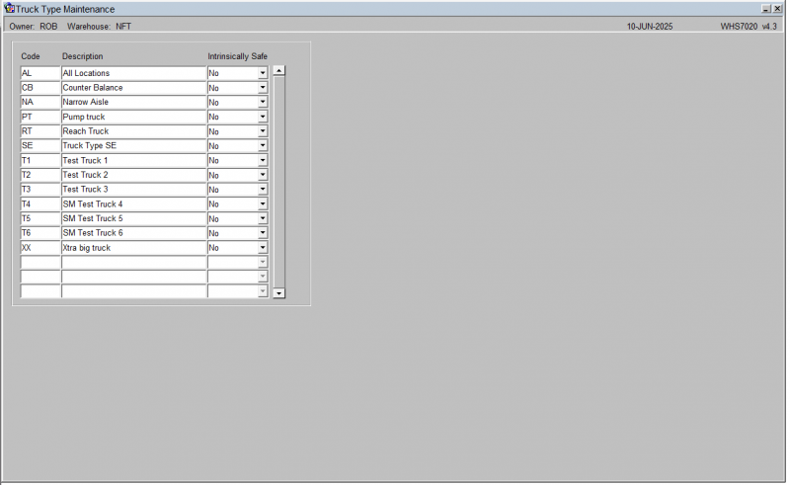Click the Narrow Aisle description field
This screenshot has height=485, width=790.
133,103
